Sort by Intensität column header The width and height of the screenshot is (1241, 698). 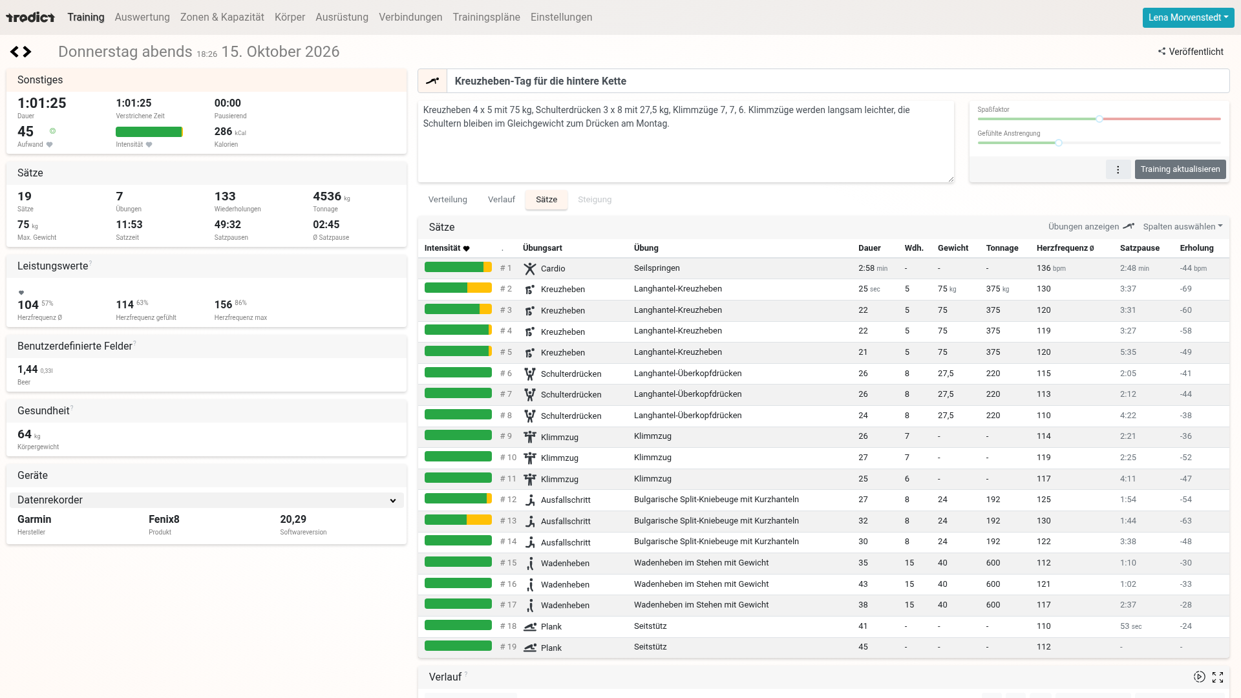[447, 248]
